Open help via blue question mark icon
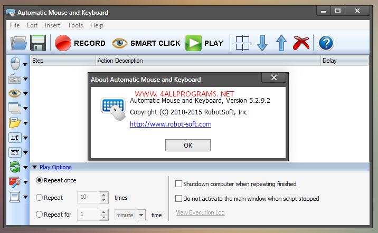Image resolution: width=378 pixels, height=233 pixels. [x=326, y=43]
